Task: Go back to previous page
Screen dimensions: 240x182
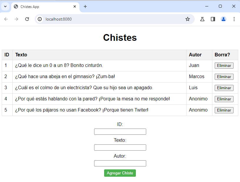Action: [x=6, y=19]
